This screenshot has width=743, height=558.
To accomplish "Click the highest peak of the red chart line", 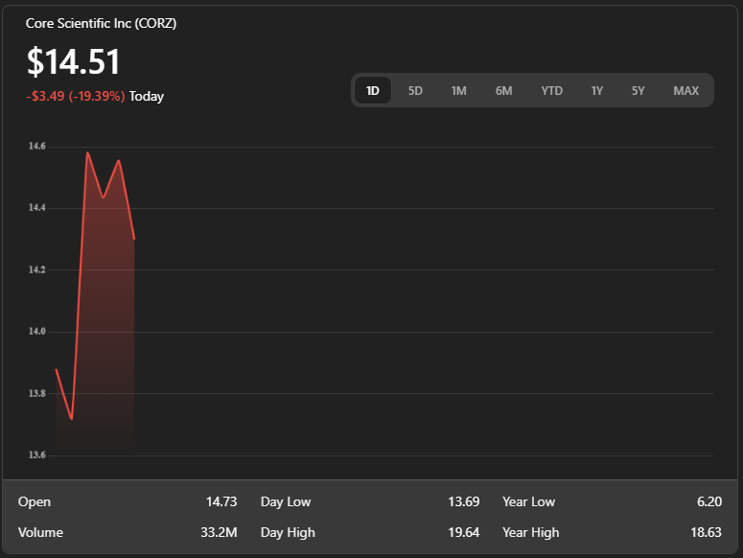I will [87, 152].
